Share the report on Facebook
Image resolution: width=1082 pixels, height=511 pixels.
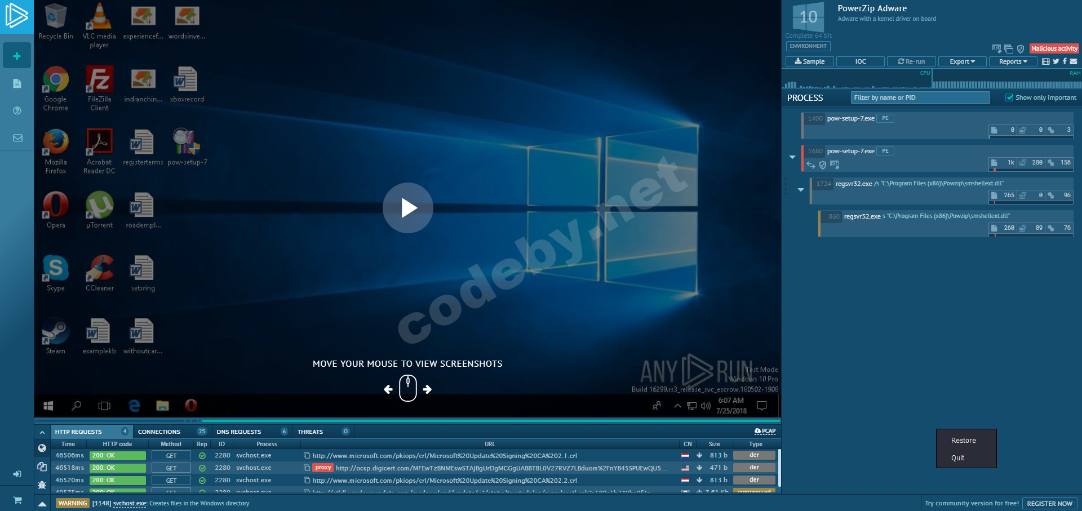pyautogui.click(x=1065, y=61)
